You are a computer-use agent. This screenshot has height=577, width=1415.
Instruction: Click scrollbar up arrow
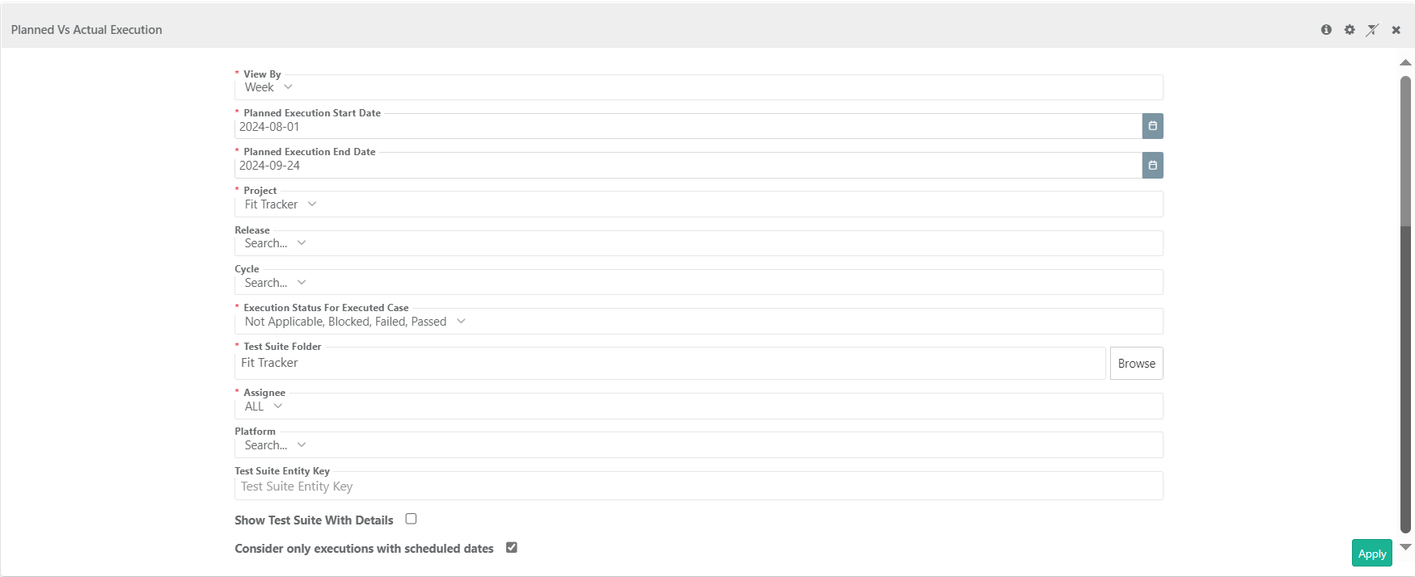[x=1406, y=62]
